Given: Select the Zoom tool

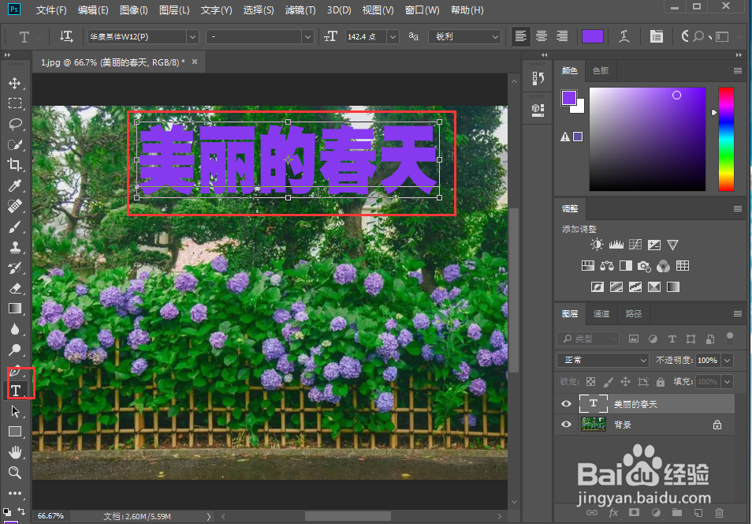Looking at the screenshot, I should pyautogui.click(x=15, y=473).
